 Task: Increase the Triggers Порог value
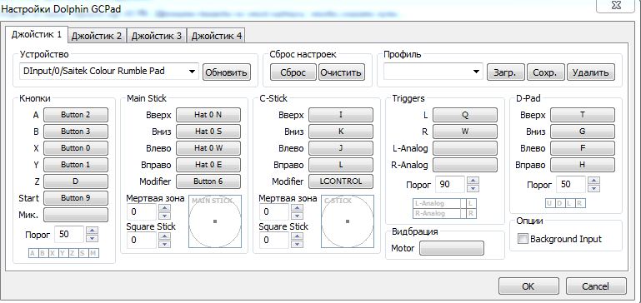473,181
